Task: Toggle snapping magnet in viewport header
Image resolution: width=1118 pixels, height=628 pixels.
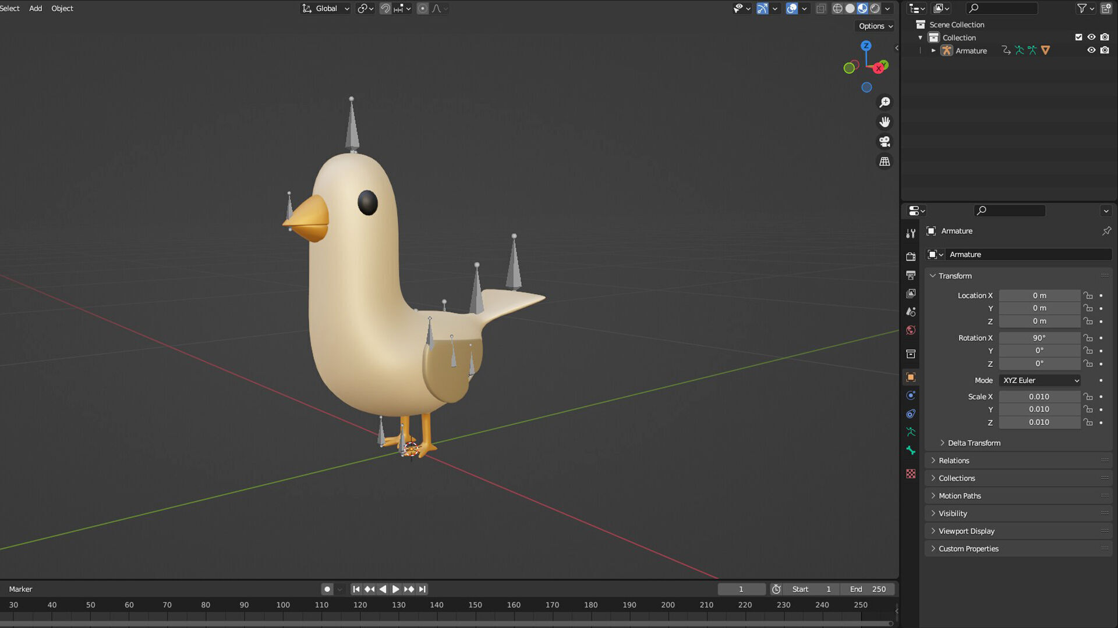Action: tap(385, 8)
